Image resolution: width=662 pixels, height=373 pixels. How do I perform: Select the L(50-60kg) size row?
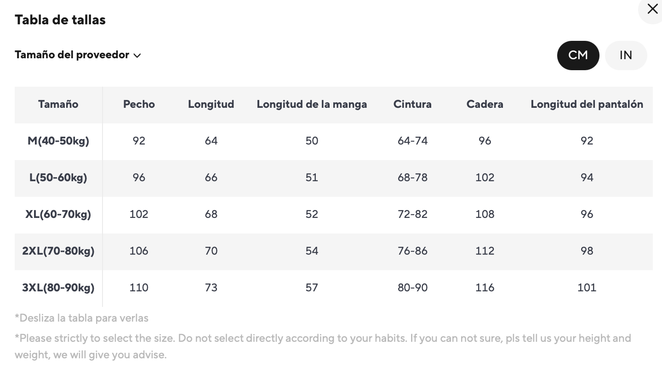coord(58,178)
